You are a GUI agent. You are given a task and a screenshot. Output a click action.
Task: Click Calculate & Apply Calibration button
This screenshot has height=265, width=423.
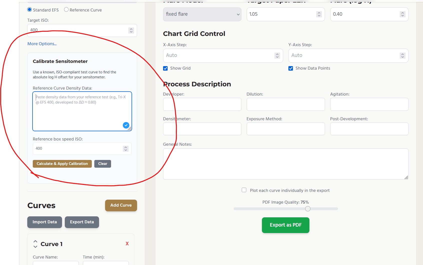(x=62, y=164)
